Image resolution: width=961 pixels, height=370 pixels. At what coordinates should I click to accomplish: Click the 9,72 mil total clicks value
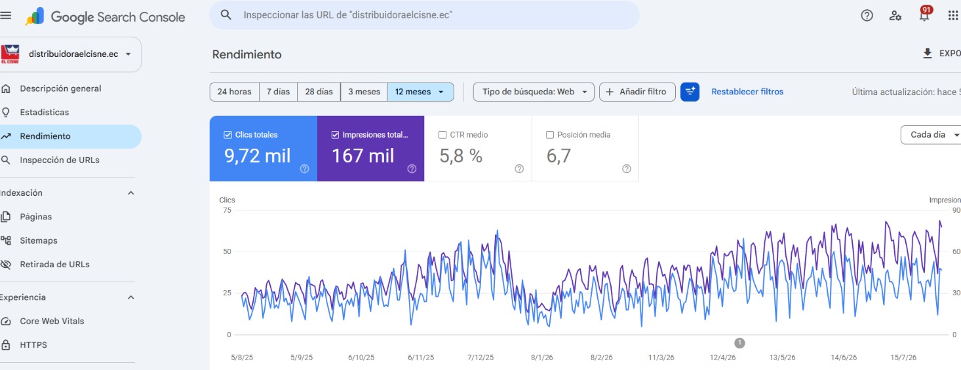[x=258, y=156]
